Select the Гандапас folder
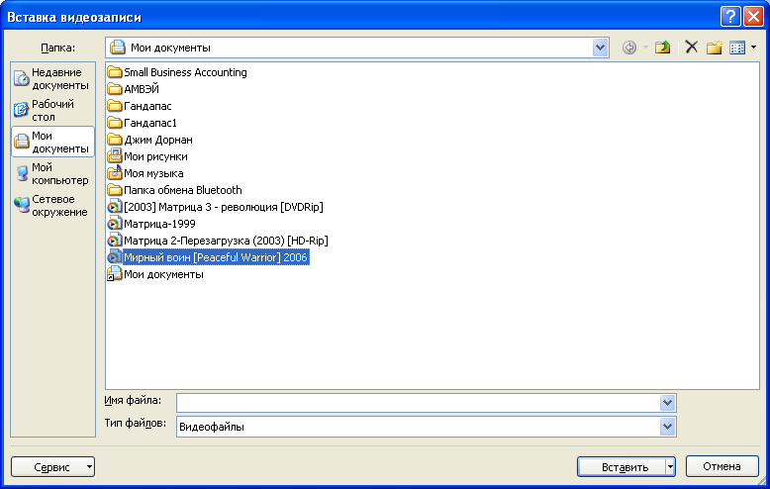This screenshot has width=770, height=489. point(140,106)
